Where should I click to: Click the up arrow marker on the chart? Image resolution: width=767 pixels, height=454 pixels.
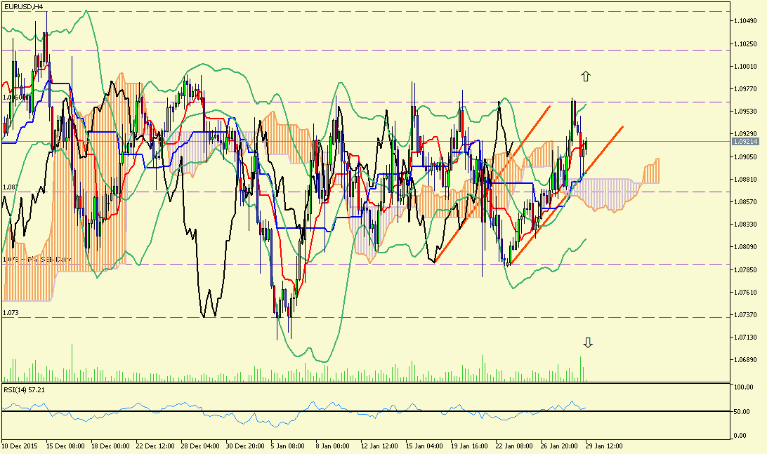(x=585, y=76)
